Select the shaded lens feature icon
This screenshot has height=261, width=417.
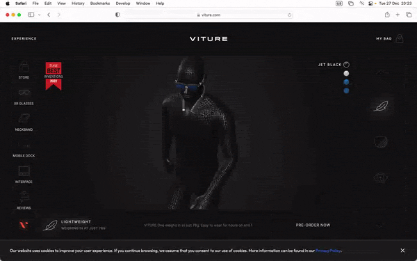(x=381, y=142)
